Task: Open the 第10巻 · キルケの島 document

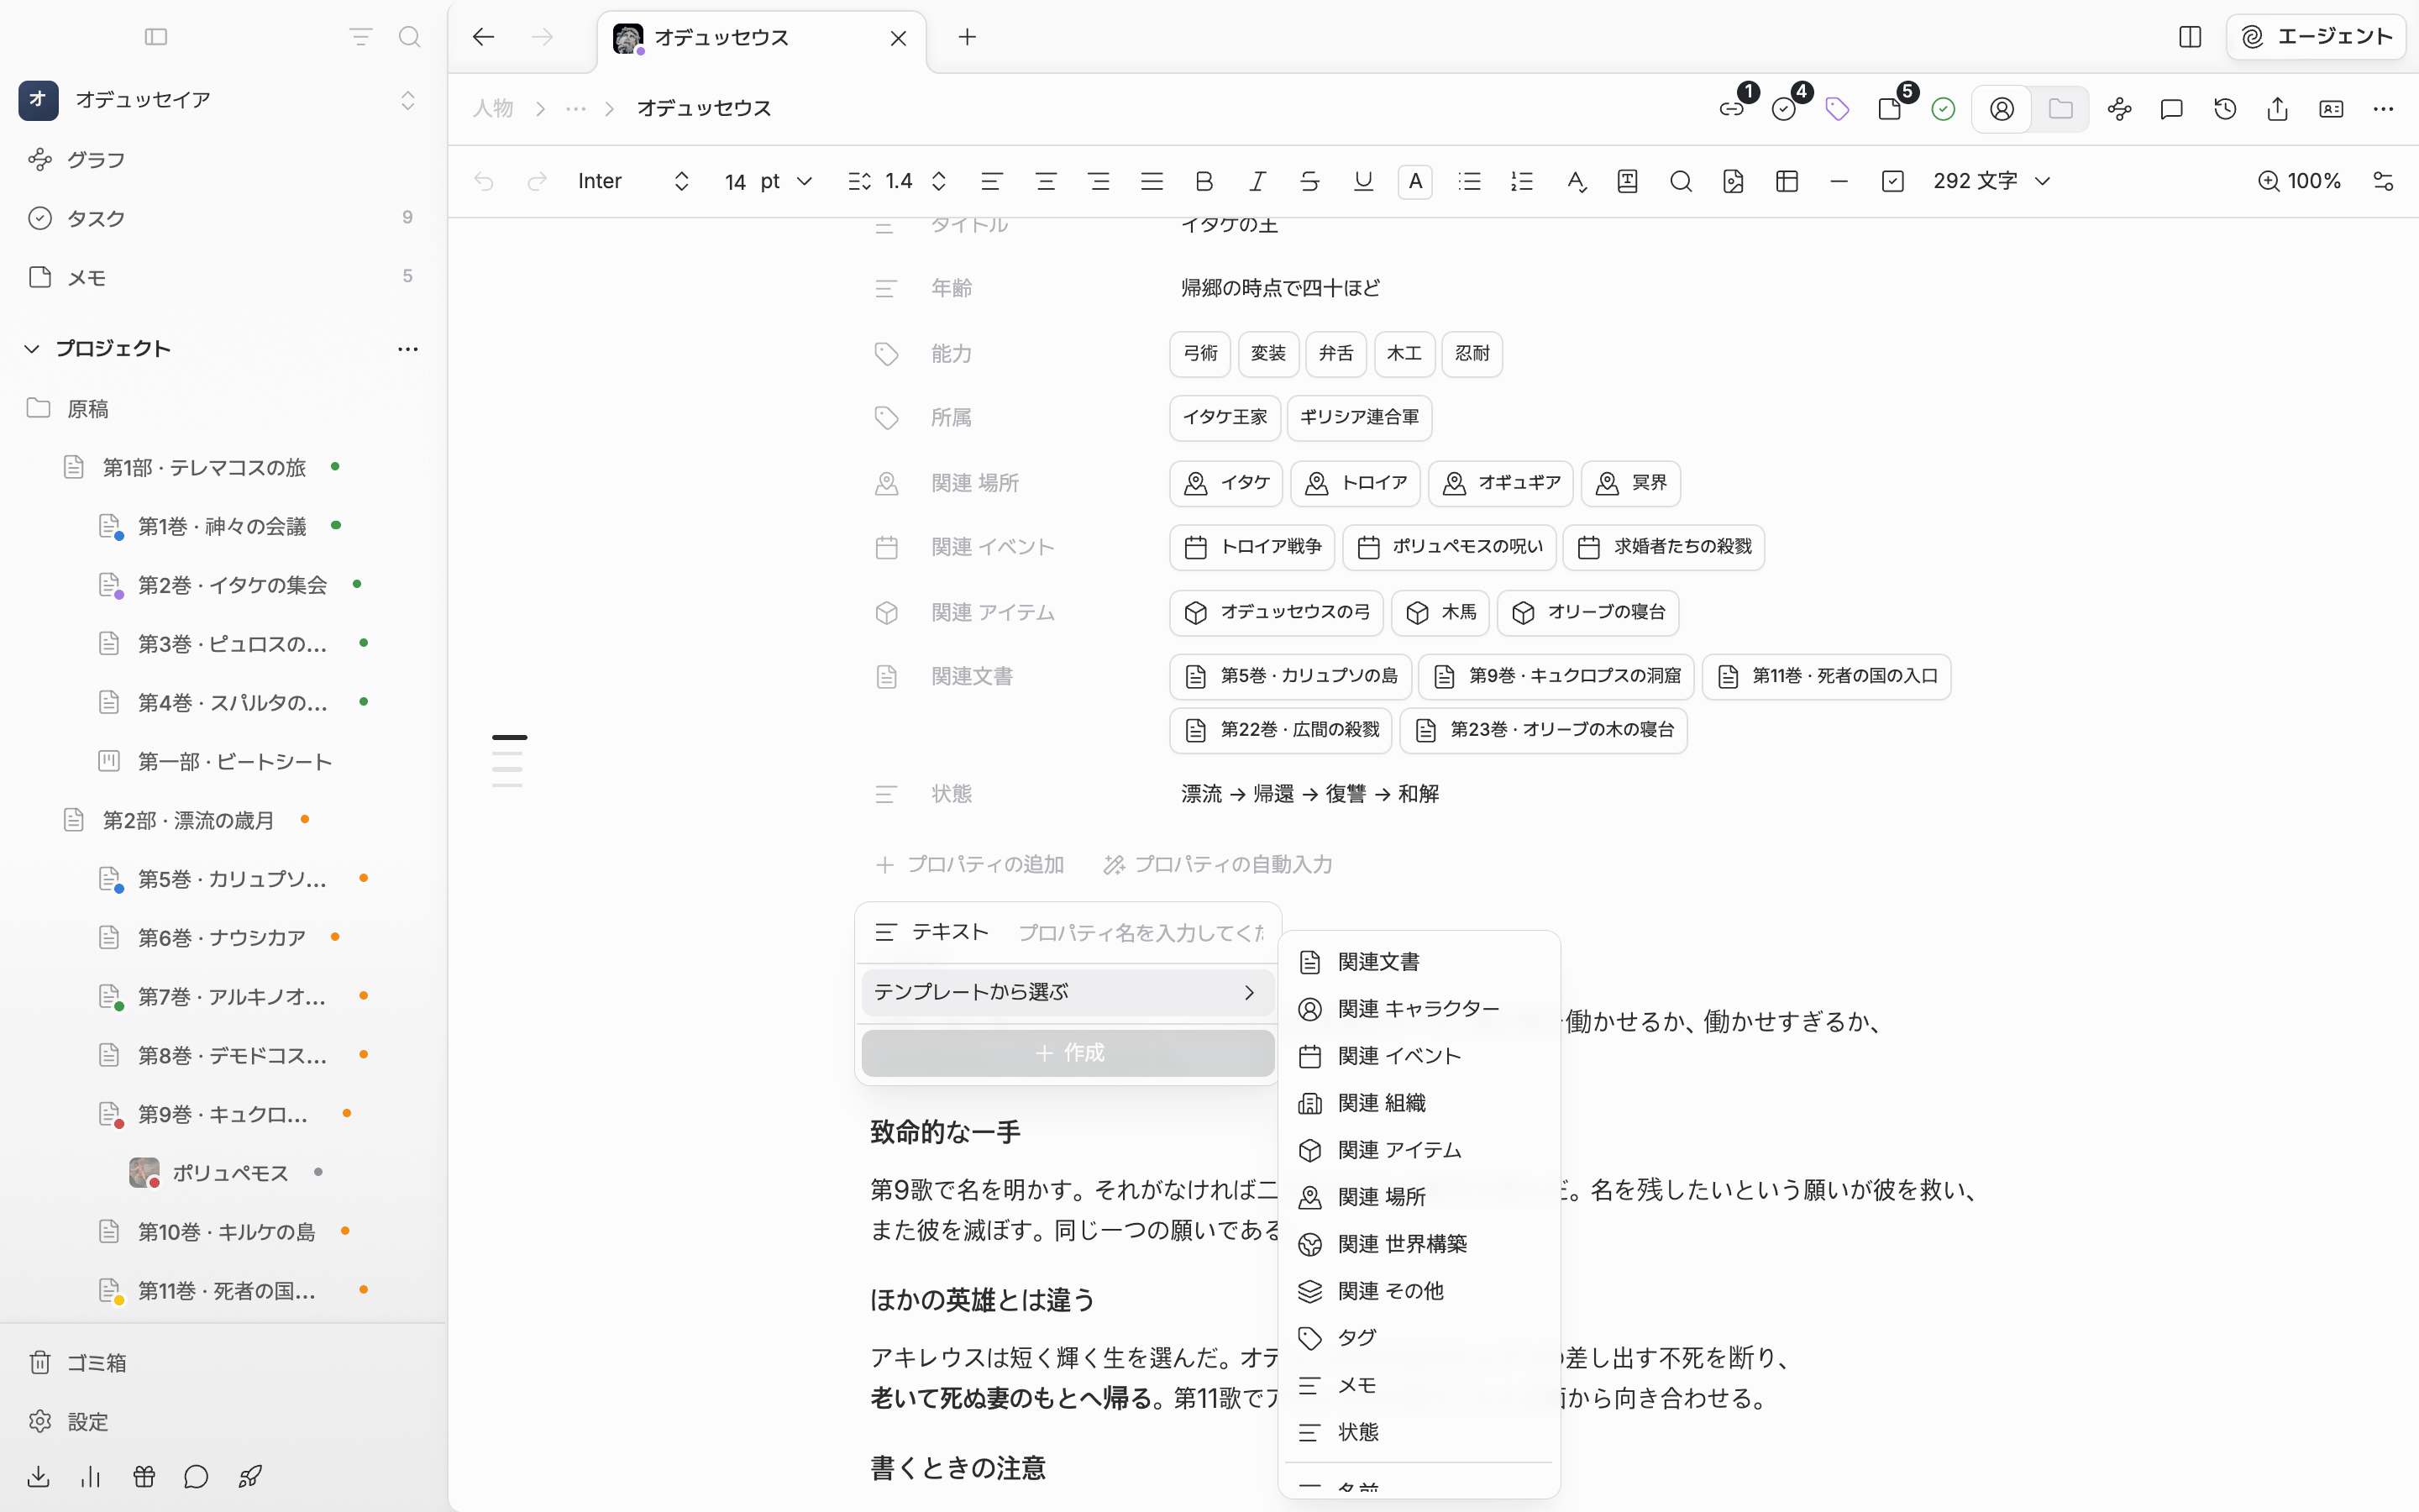Action: [226, 1231]
